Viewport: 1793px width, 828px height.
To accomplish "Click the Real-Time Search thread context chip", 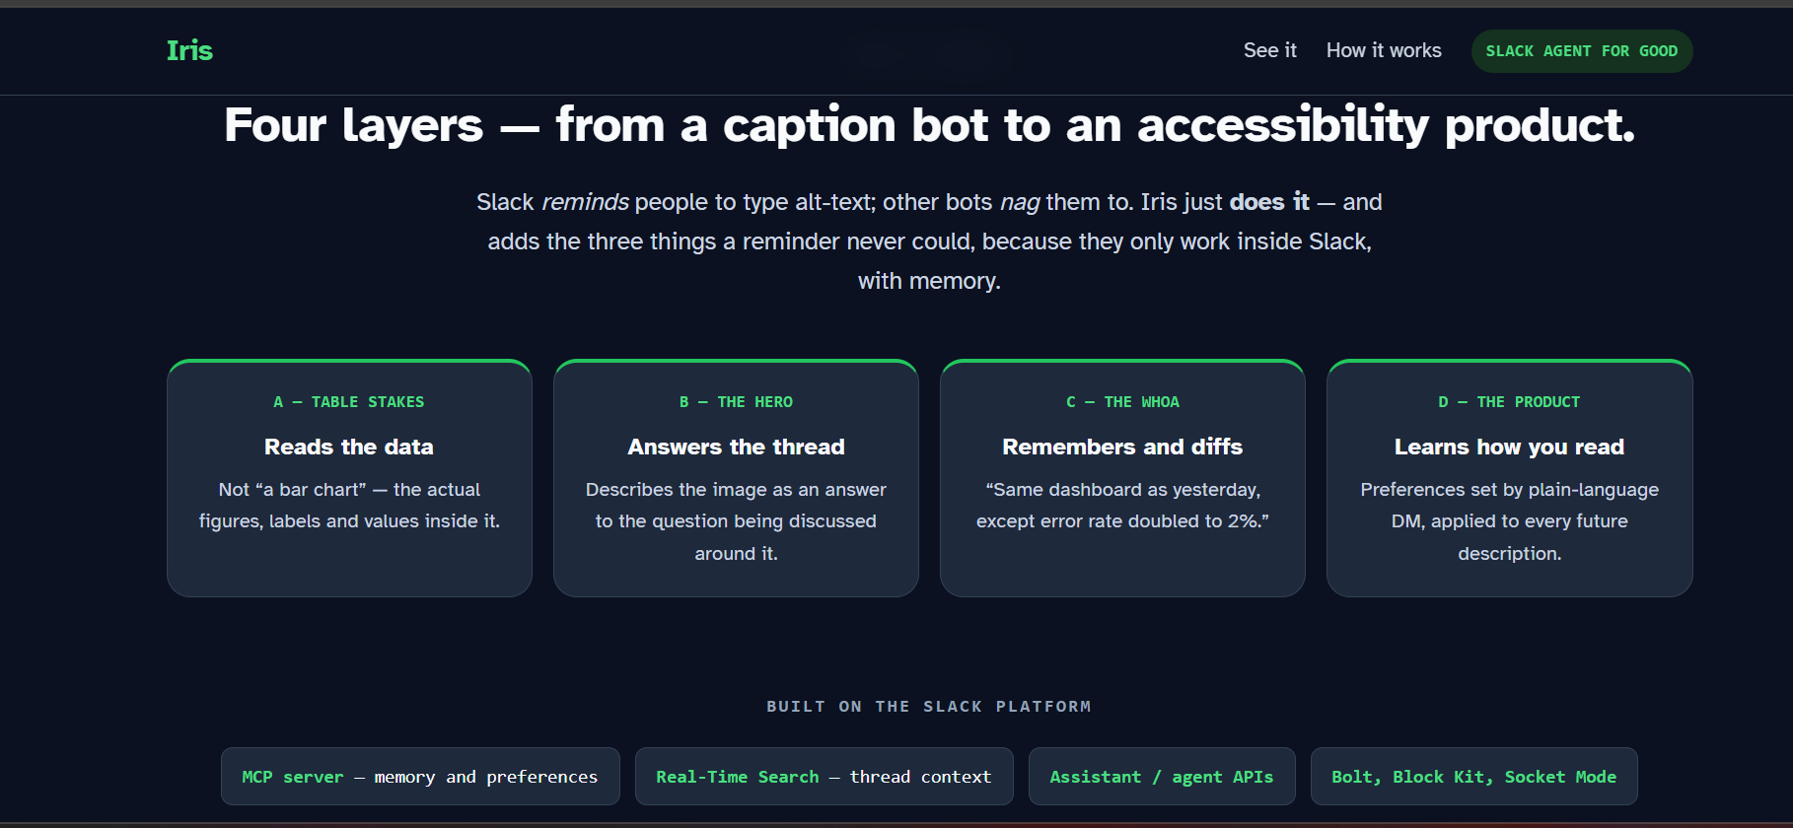I will [x=824, y=777].
